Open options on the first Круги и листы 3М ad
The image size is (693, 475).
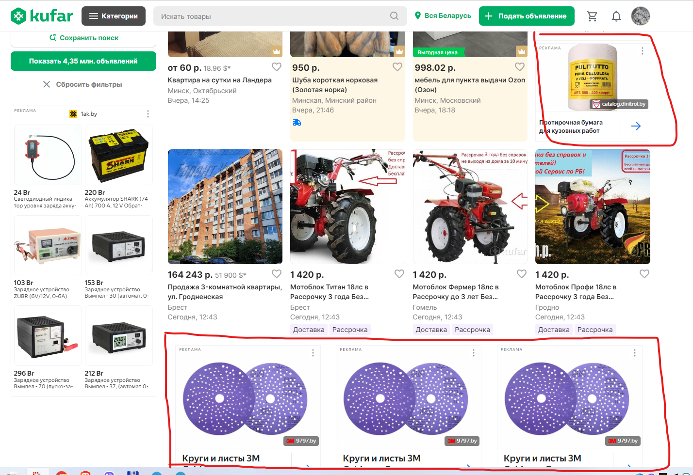point(313,352)
